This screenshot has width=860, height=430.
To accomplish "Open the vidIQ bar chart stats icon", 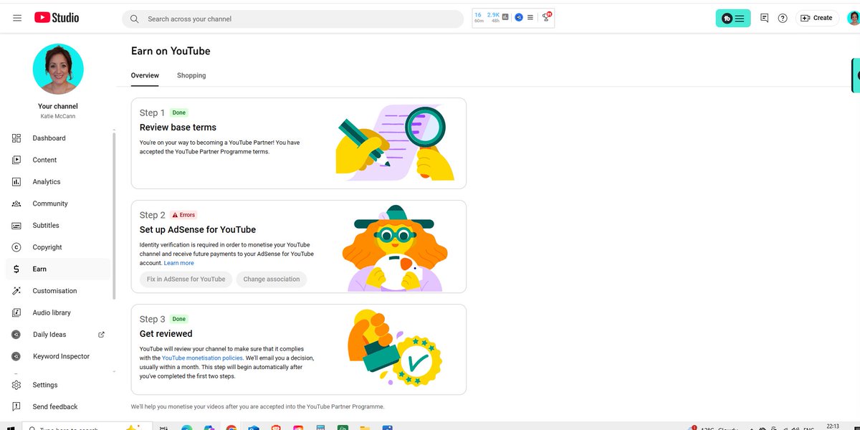I will coord(505,17).
